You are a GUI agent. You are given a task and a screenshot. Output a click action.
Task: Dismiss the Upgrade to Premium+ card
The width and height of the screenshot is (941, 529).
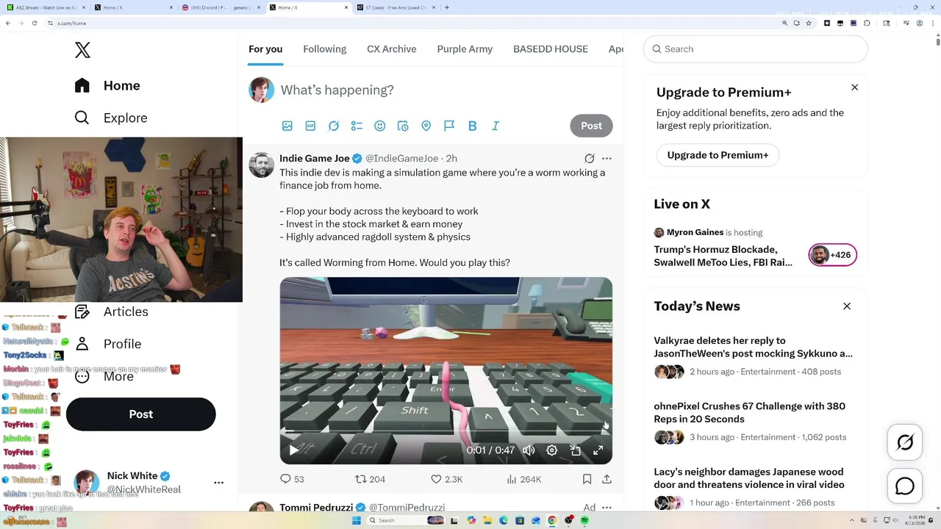click(x=854, y=87)
